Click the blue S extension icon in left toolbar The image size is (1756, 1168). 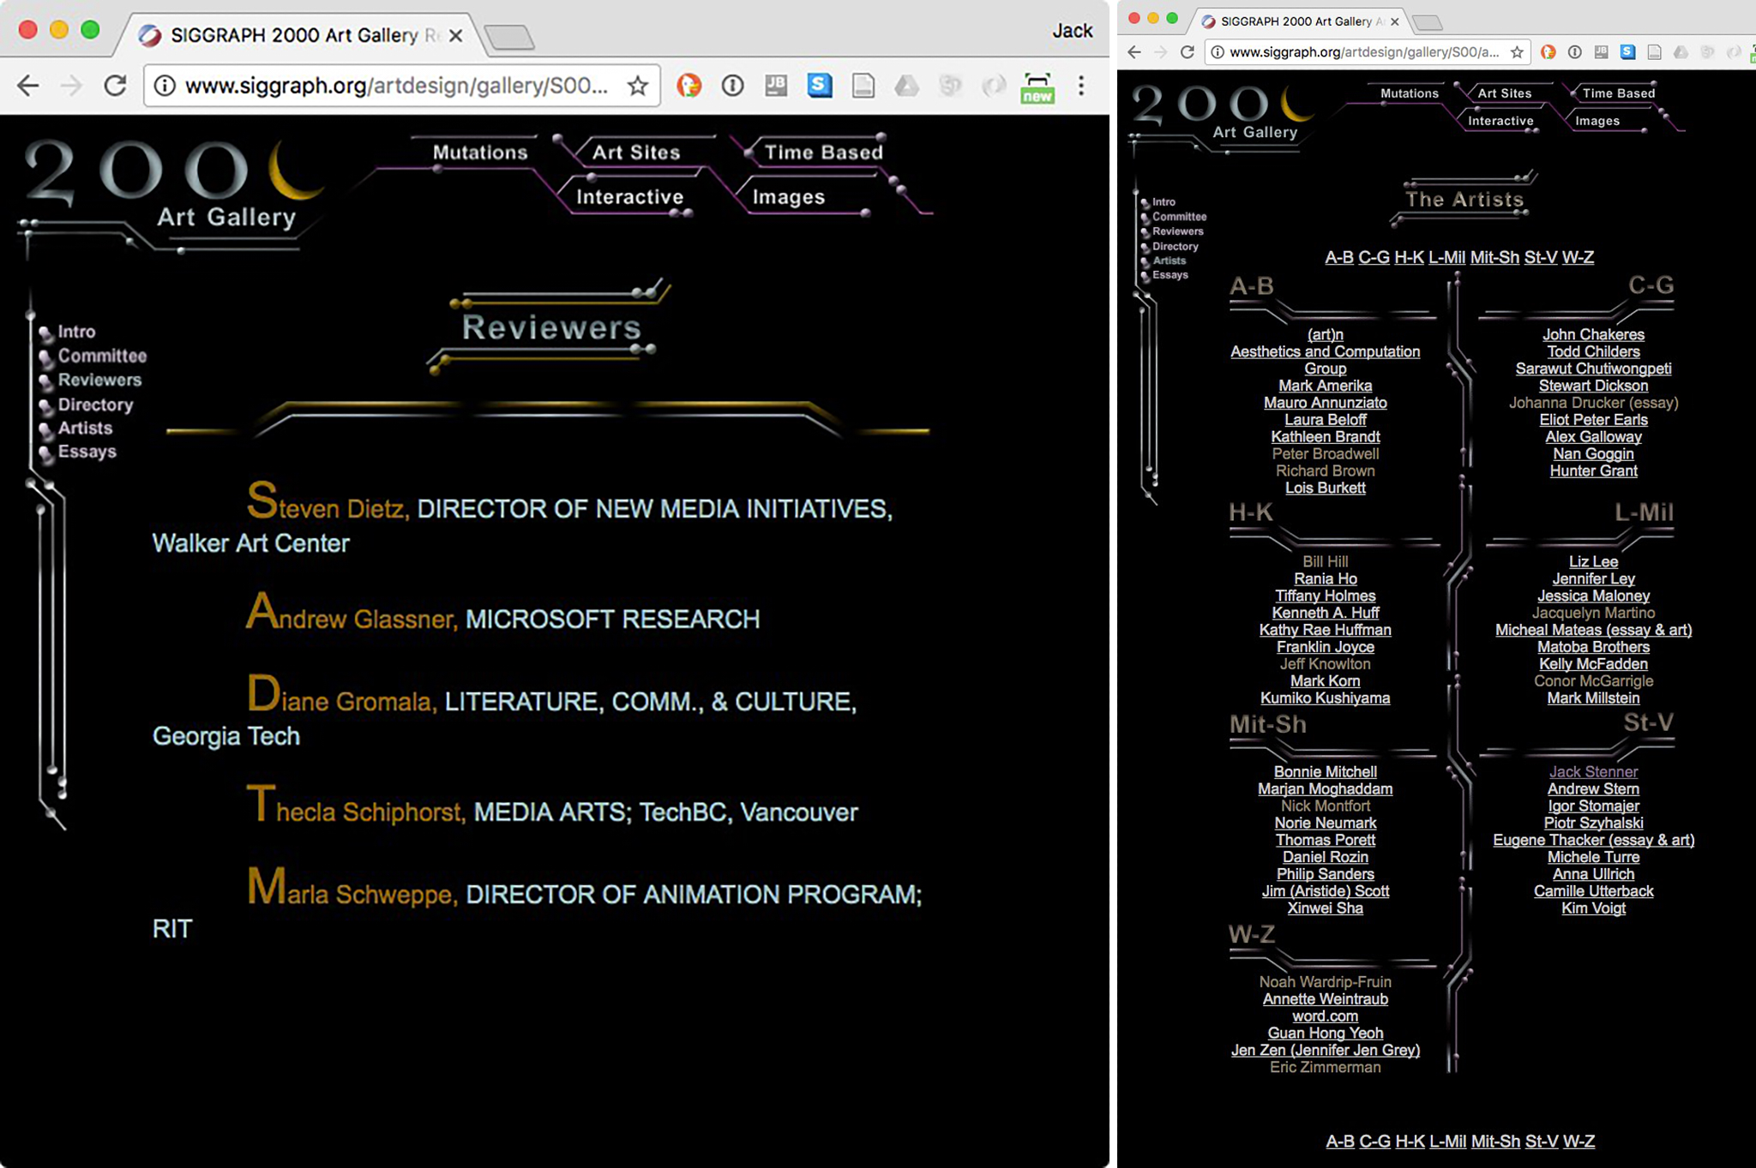tap(820, 86)
